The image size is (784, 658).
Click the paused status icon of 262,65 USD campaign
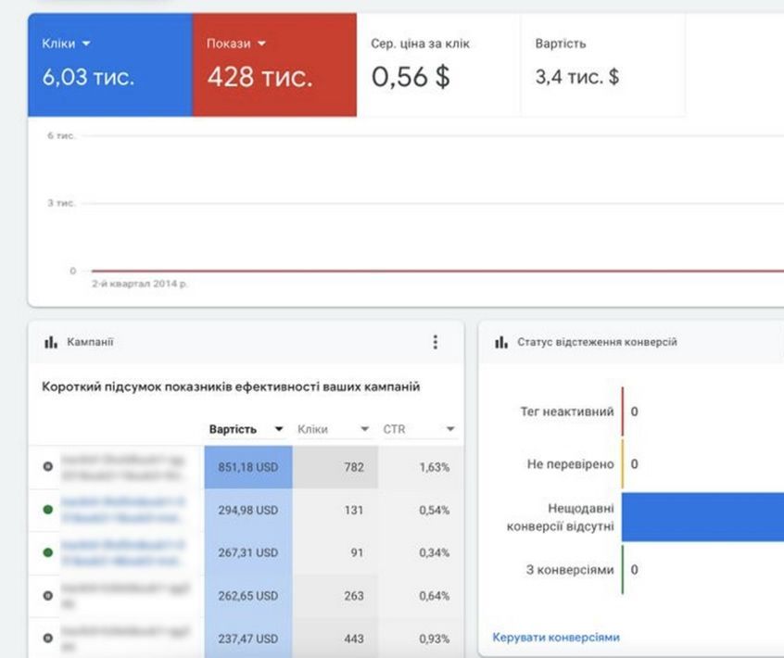[x=48, y=596]
